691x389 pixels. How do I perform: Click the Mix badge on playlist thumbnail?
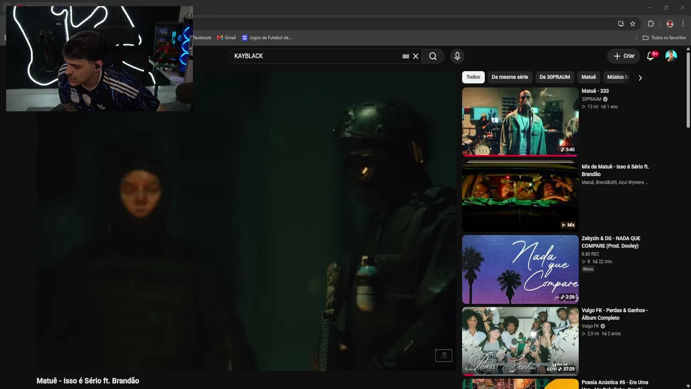pos(568,225)
